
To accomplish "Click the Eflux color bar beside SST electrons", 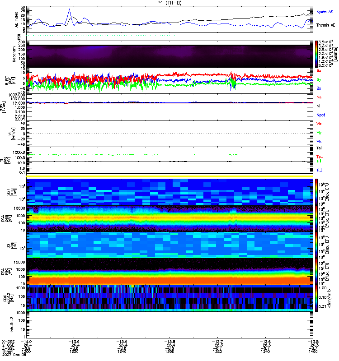I will [x=316, y=245].
